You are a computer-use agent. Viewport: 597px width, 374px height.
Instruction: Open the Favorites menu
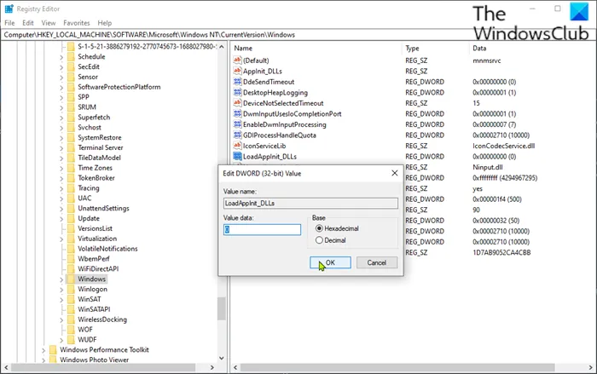[x=77, y=22]
